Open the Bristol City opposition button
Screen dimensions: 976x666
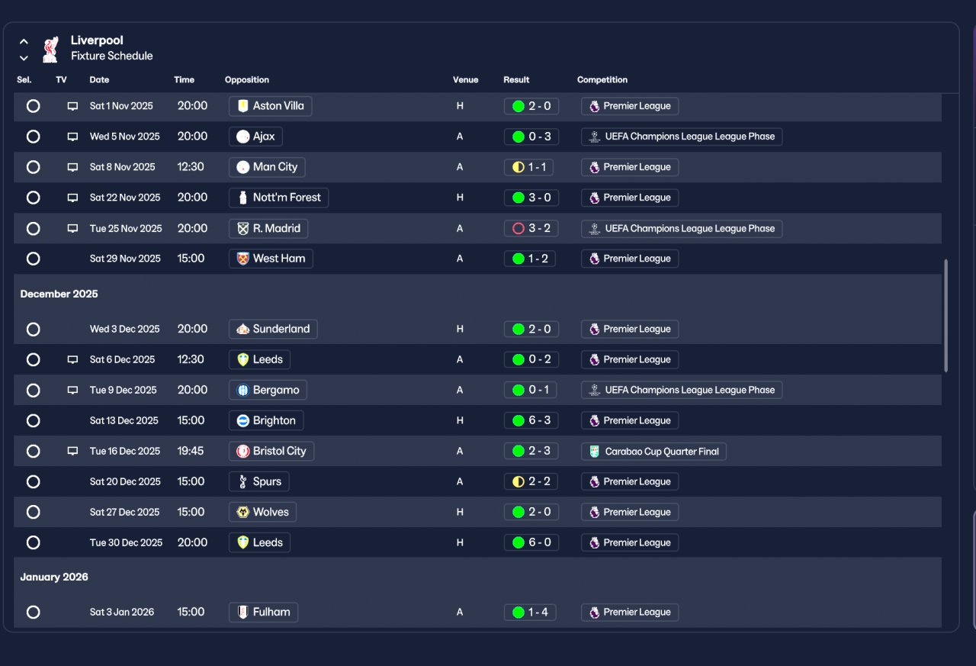coord(271,451)
